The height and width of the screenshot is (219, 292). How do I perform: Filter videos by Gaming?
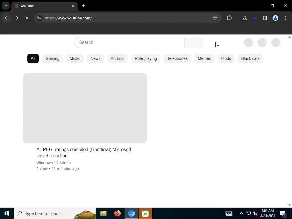[x=52, y=58]
